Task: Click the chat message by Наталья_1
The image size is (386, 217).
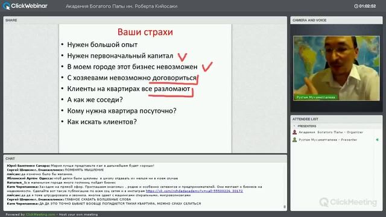Action: click(x=62, y=182)
